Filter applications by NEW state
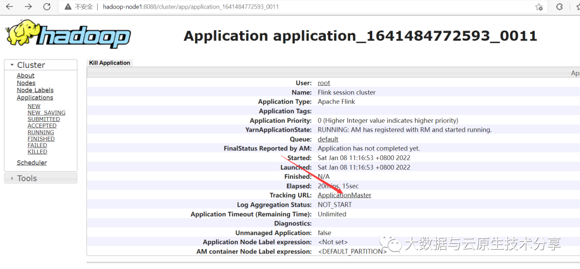The width and height of the screenshot is (580, 269). tap(34, 106)
